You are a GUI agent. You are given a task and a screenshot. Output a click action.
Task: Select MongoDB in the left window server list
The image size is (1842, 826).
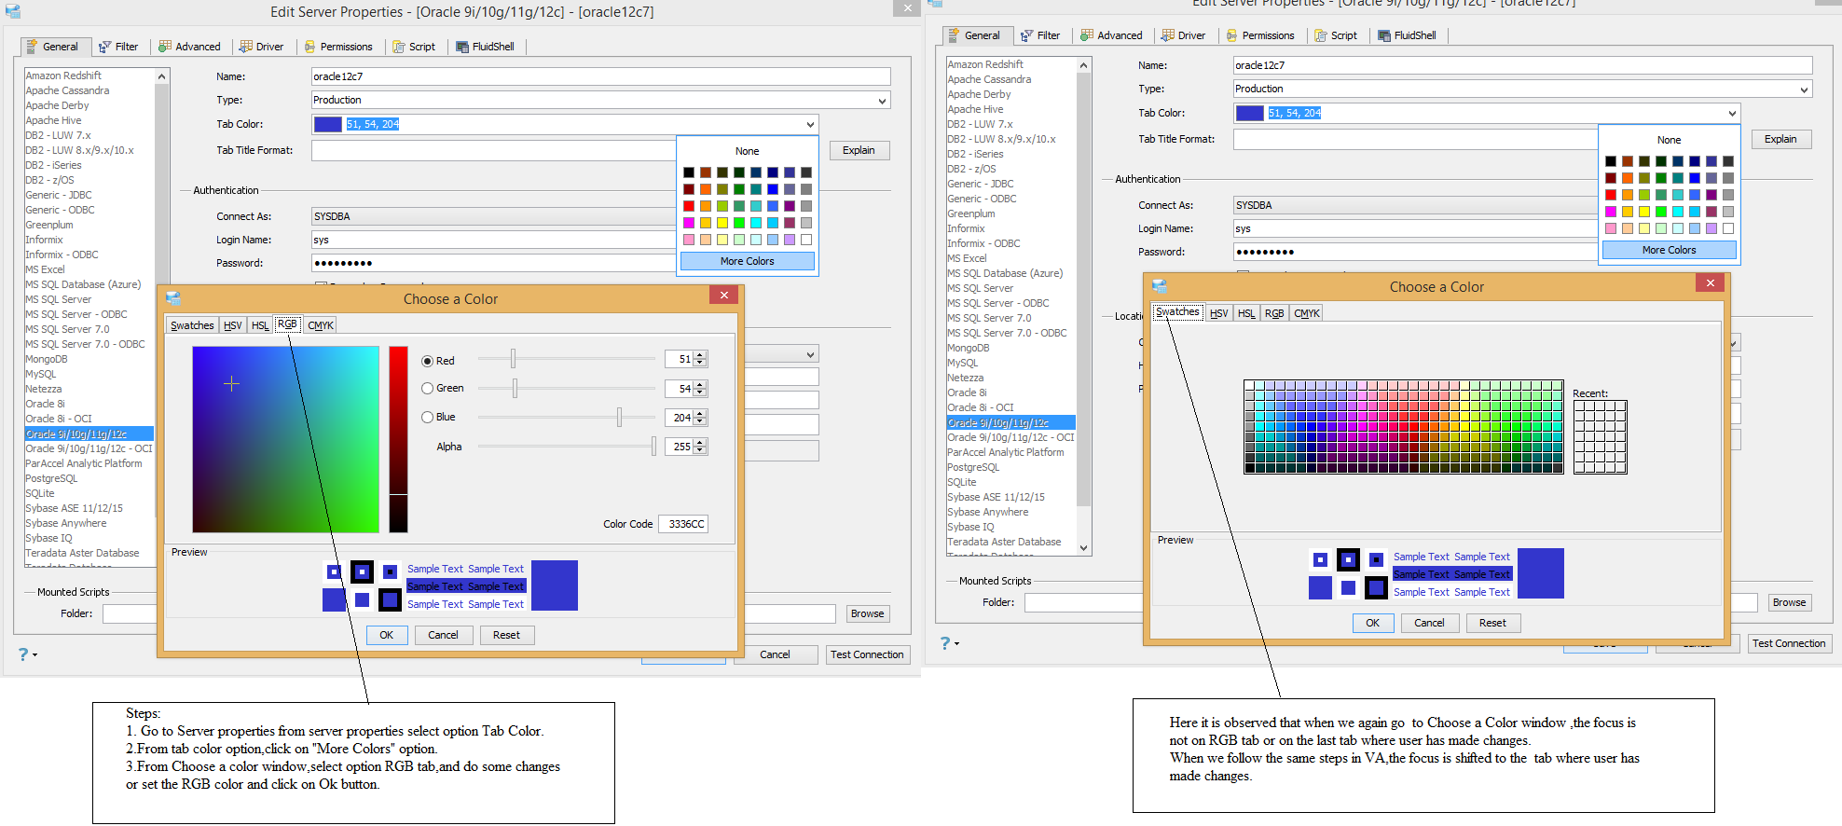(x=47, y=359)
